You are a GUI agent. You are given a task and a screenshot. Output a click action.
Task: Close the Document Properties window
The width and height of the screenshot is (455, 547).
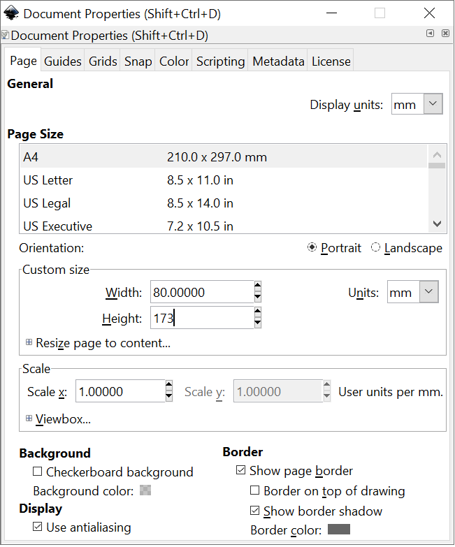pyautogui.click(x=429, y=13)
